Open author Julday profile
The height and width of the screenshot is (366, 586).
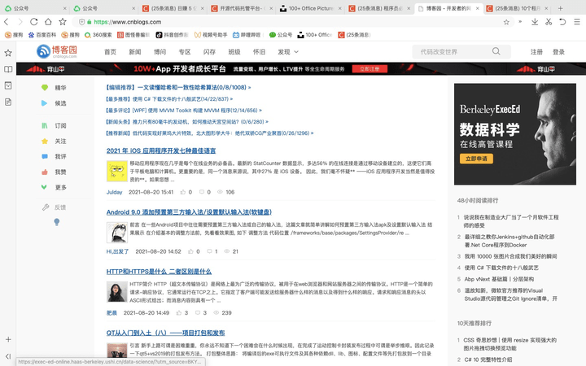click(x=115, y=192)
